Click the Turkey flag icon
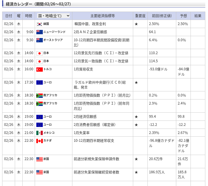 pos(39,69)
